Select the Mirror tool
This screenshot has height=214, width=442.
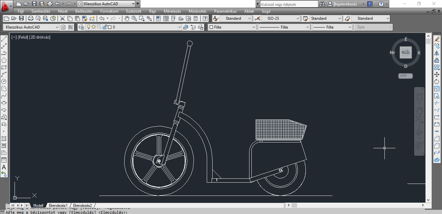[437, 53]
